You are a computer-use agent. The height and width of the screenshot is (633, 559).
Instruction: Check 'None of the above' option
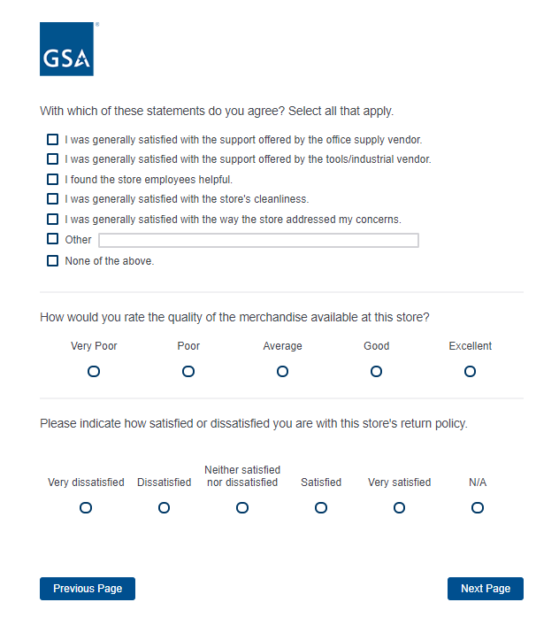(x=53, y=261)
